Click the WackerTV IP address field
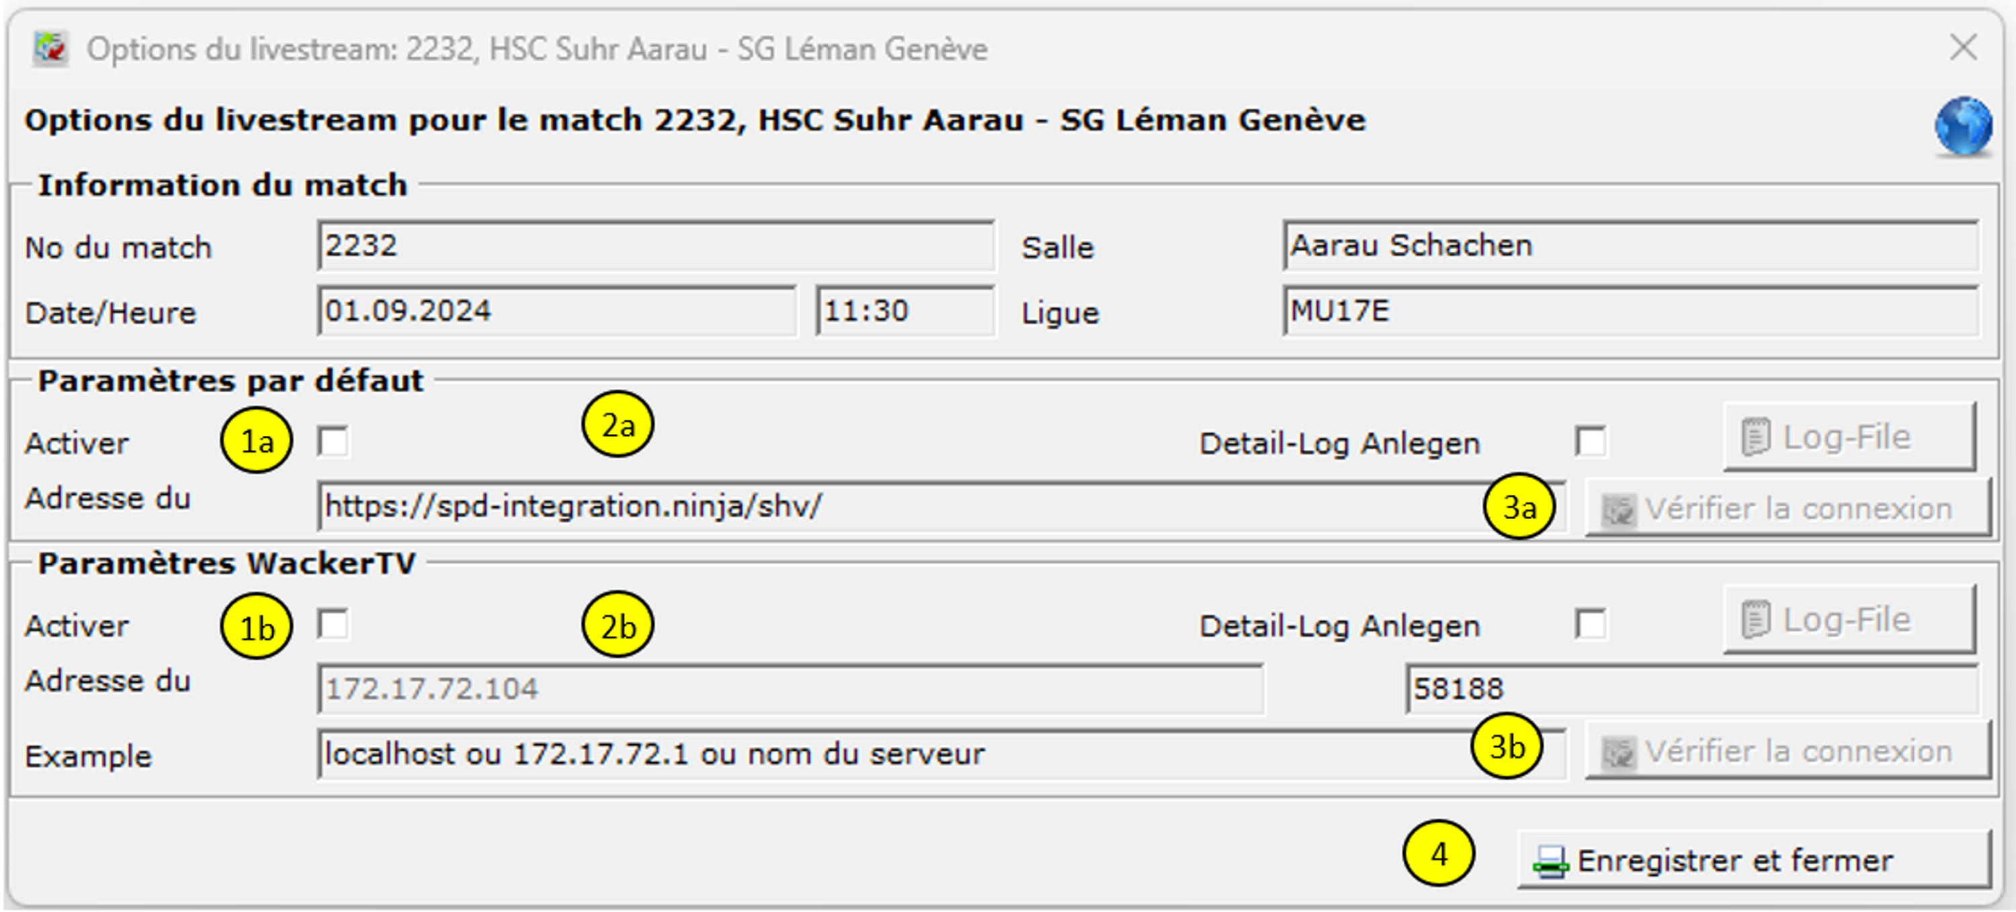The width and height of the screenshot is (2016, 912). coord(789,689)
